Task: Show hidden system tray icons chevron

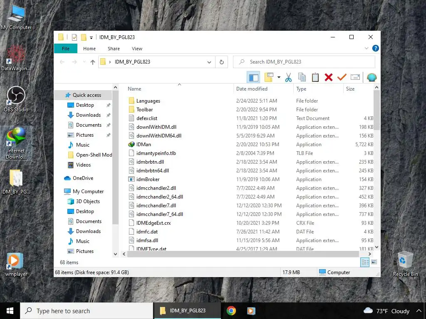Action: [x=419, y=311]
